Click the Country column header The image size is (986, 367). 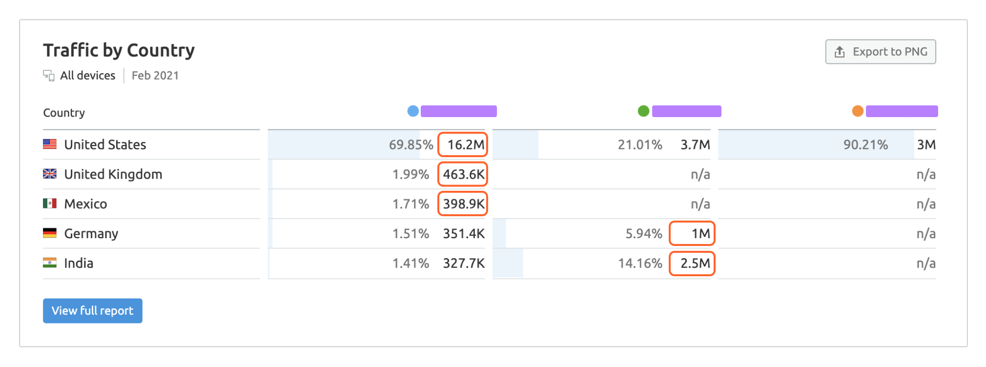point(64,113)
